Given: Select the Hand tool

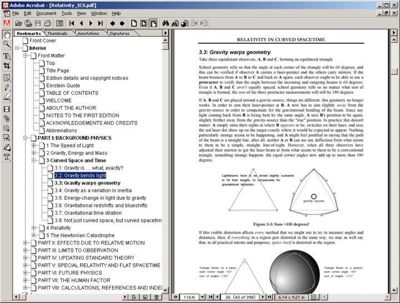Looking at the screenshot, I should [x=7, y=34].
